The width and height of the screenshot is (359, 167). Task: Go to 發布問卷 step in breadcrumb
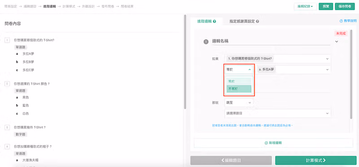[108, 6]
